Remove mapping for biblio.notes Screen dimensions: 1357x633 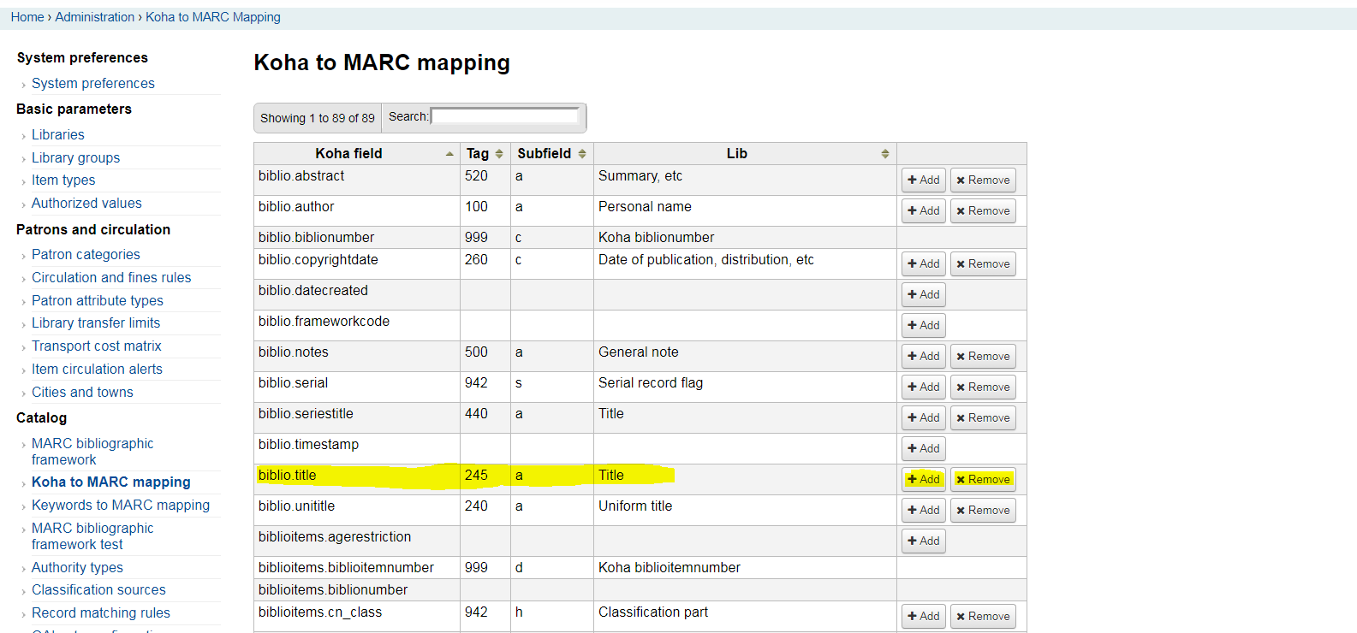point(983,356)
